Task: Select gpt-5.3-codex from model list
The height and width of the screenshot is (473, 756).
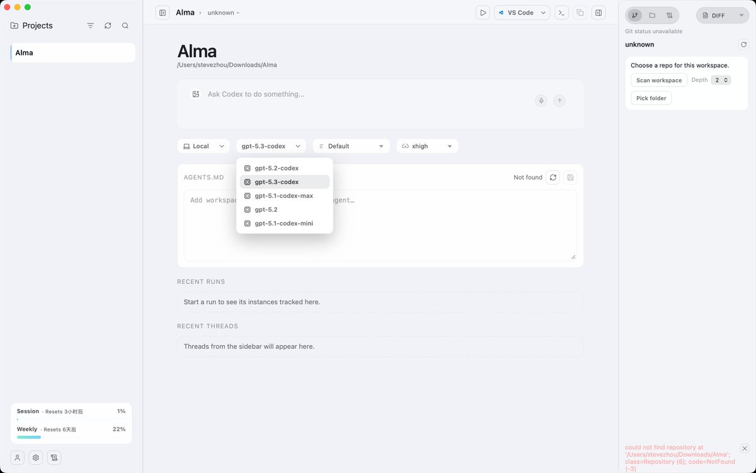Action: point(284,182)
